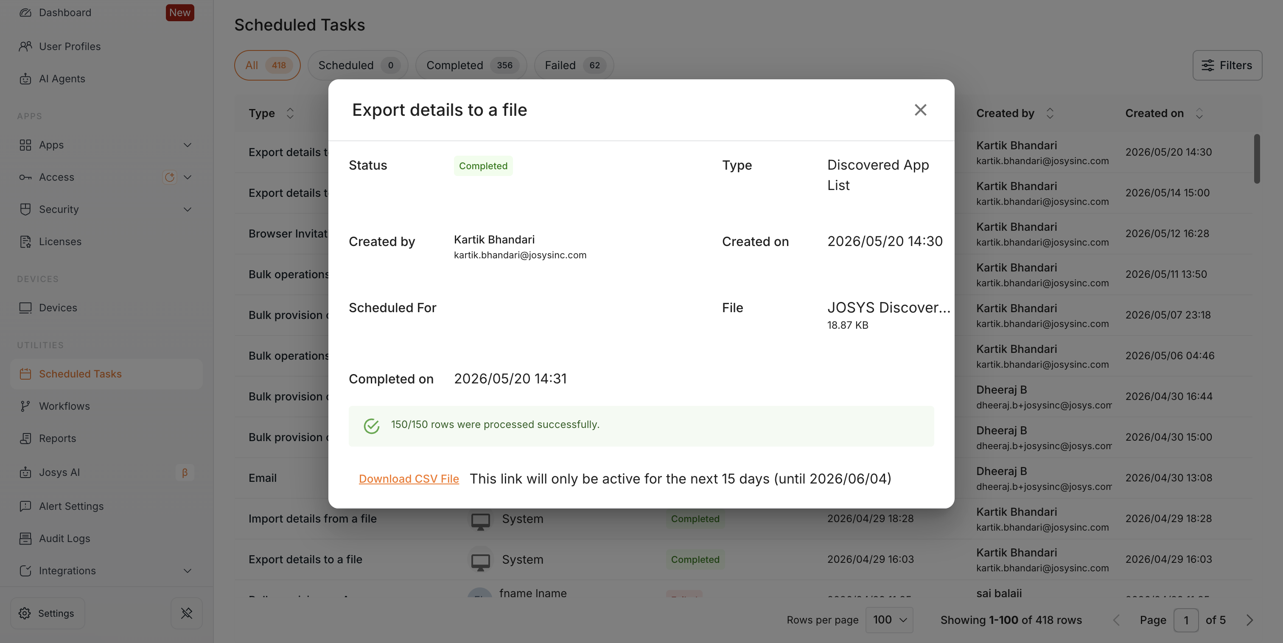This screenshot has height=643, width=1283.
Task: Open Rows per page 100 dropdown
Action: (x=889, y=620)
